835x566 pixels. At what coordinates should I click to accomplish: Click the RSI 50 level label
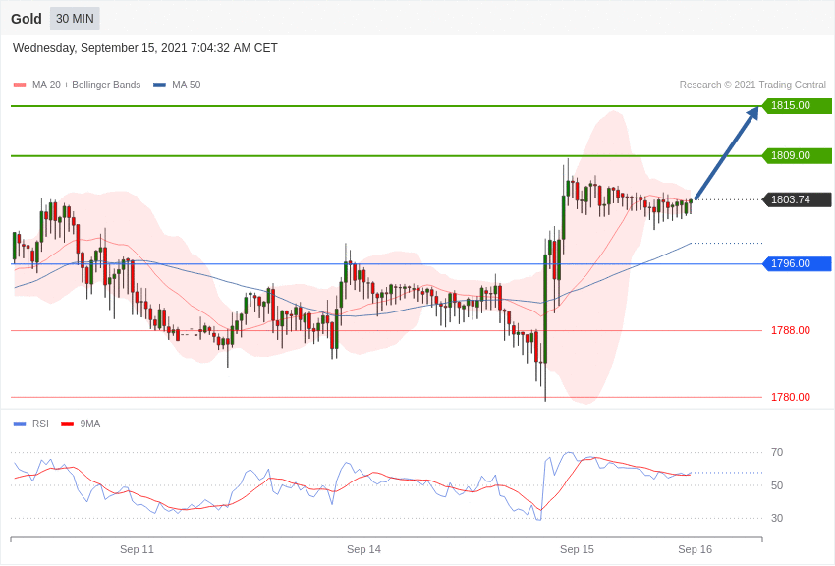point(777,485)
